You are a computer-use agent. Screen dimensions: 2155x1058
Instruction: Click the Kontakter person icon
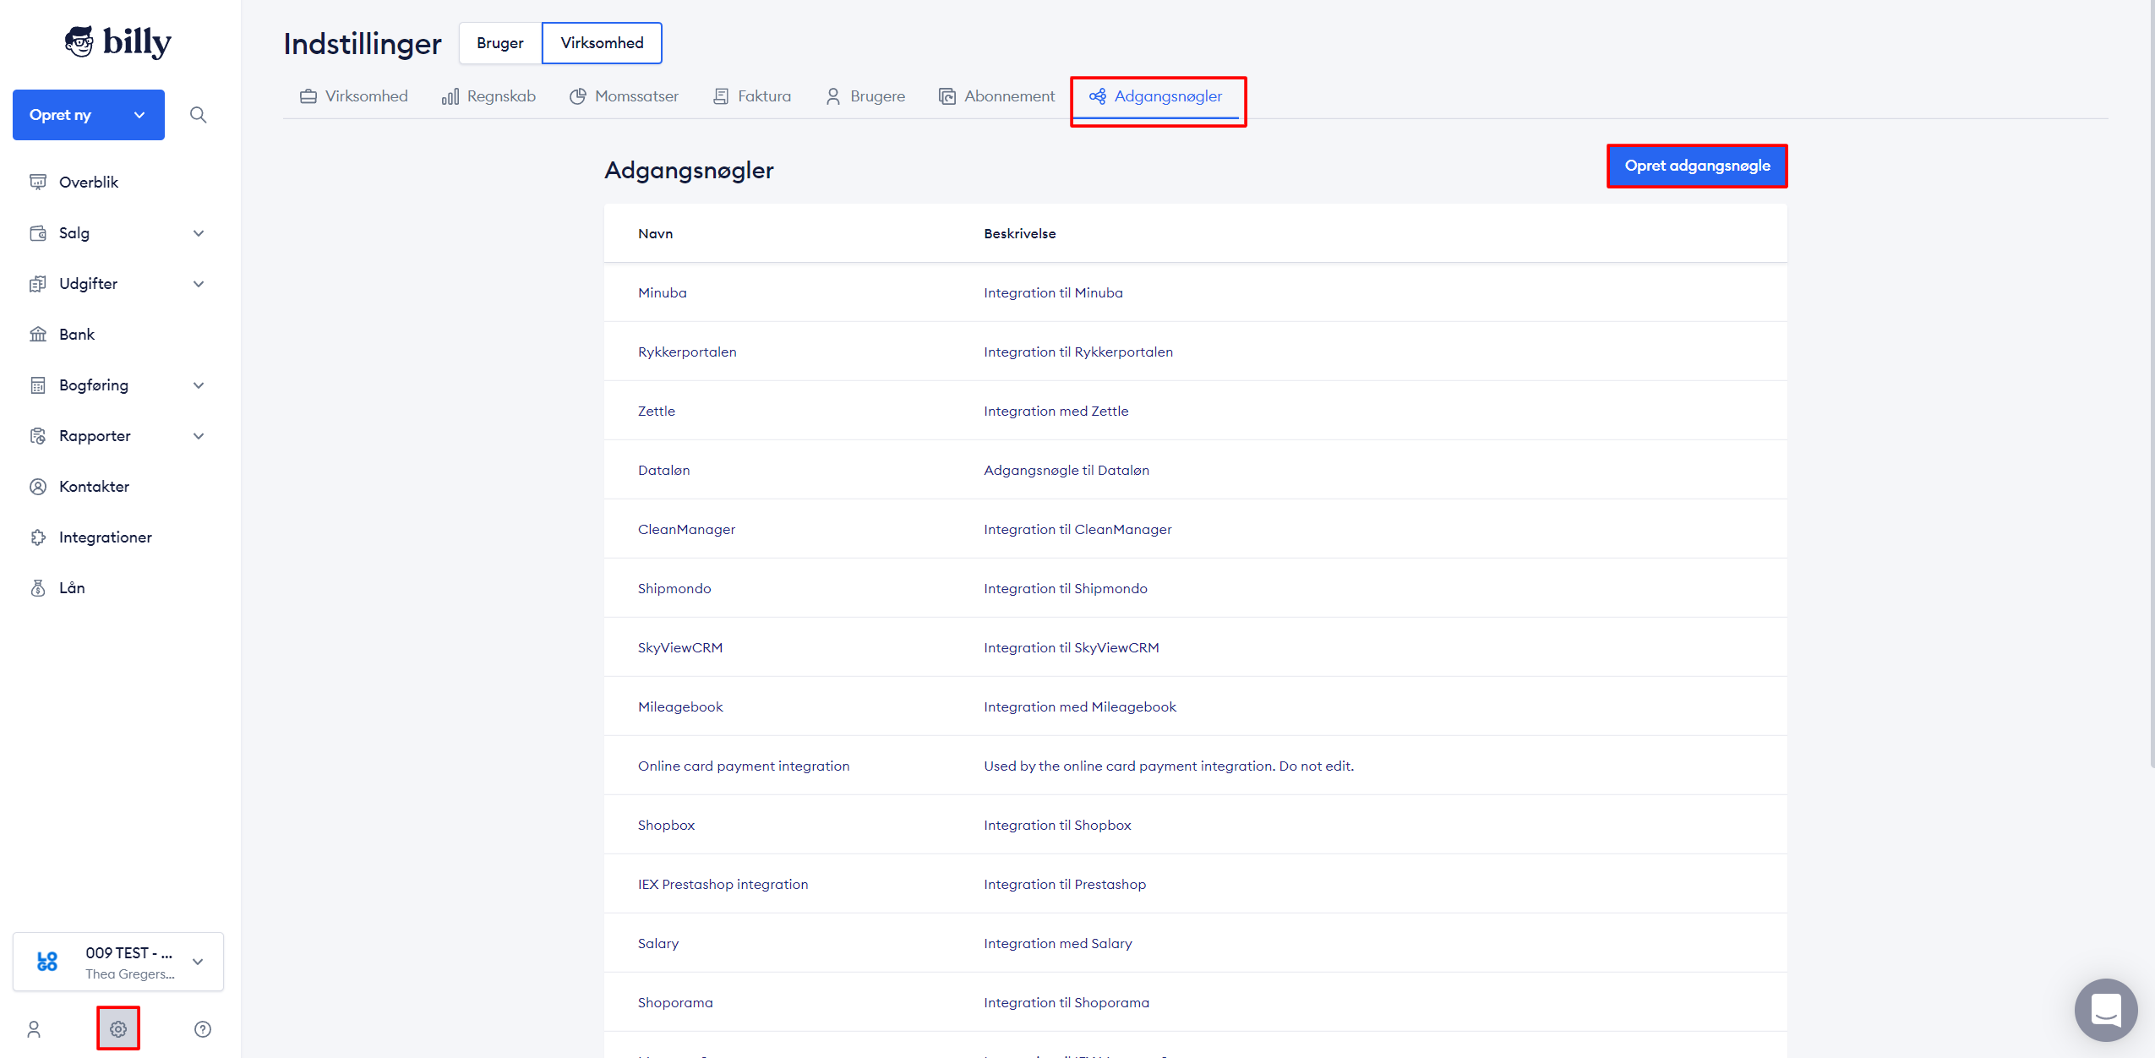coord(38,486)
